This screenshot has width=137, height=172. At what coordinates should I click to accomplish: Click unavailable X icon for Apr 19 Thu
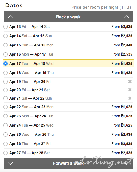click(x=130, y=81)
